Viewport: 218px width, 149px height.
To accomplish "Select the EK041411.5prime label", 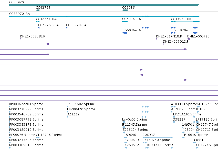I will (x=159, y=145).
